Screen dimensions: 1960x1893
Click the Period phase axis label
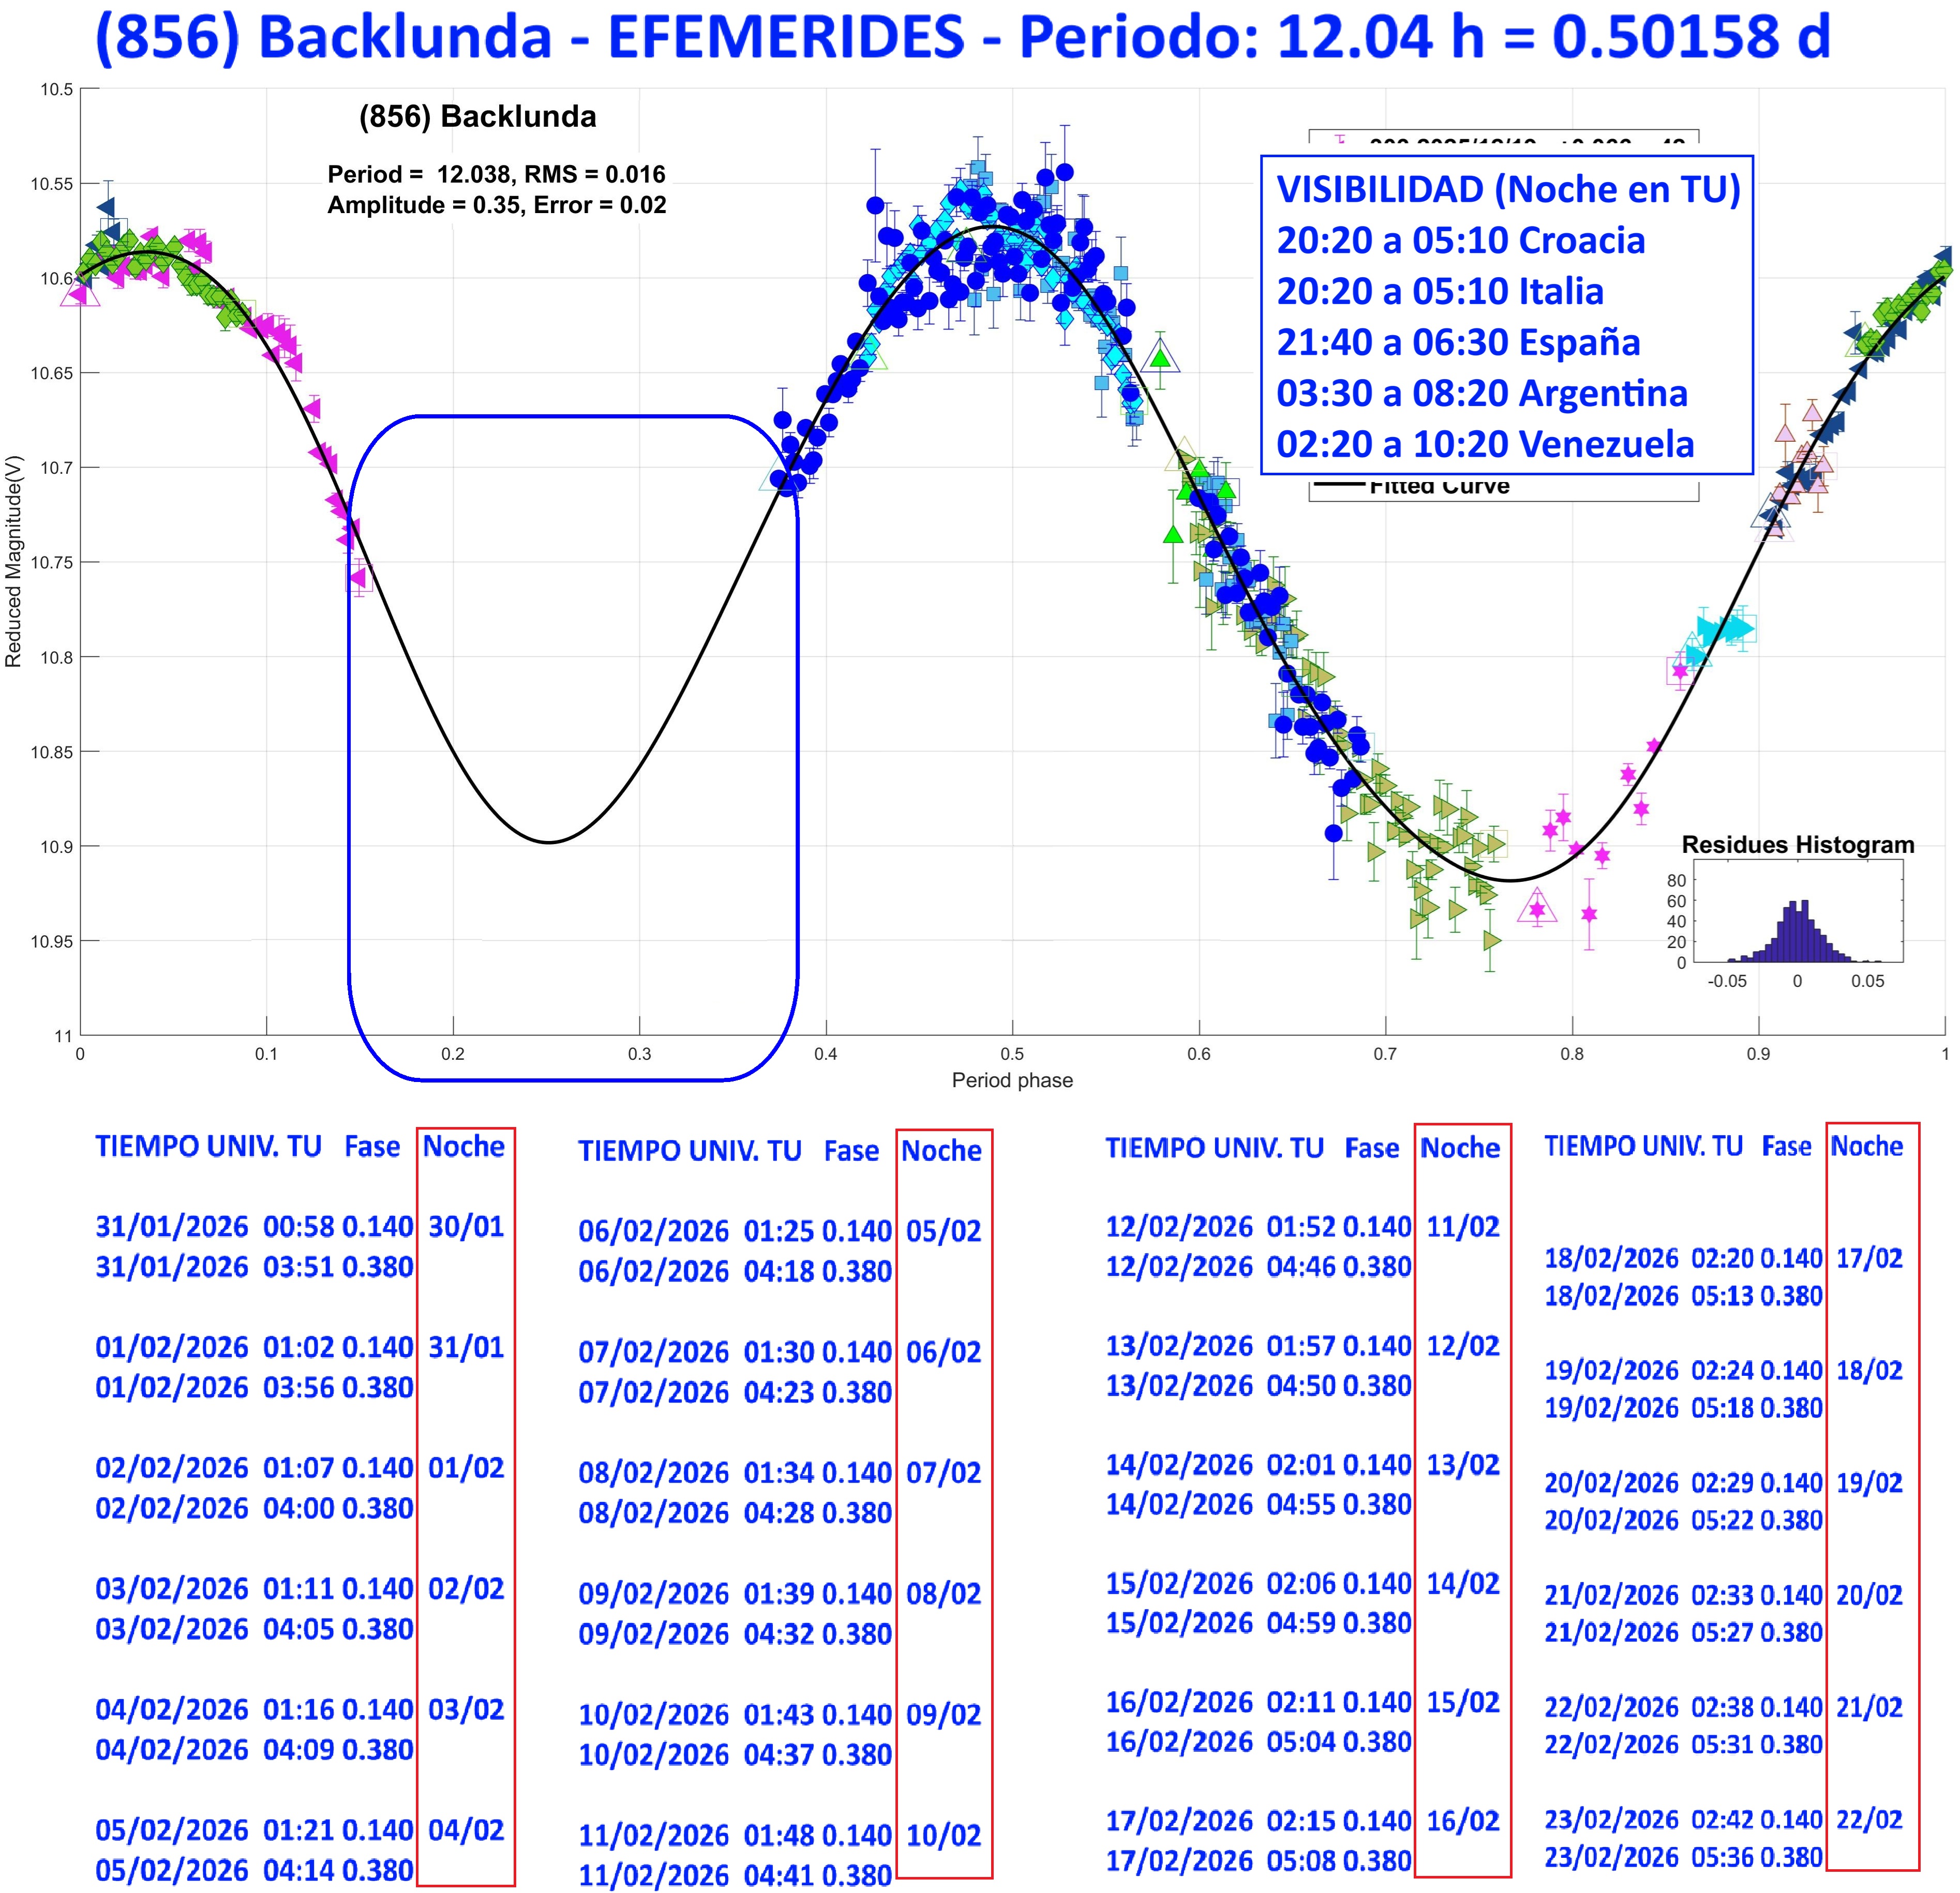point(1012,1080)
